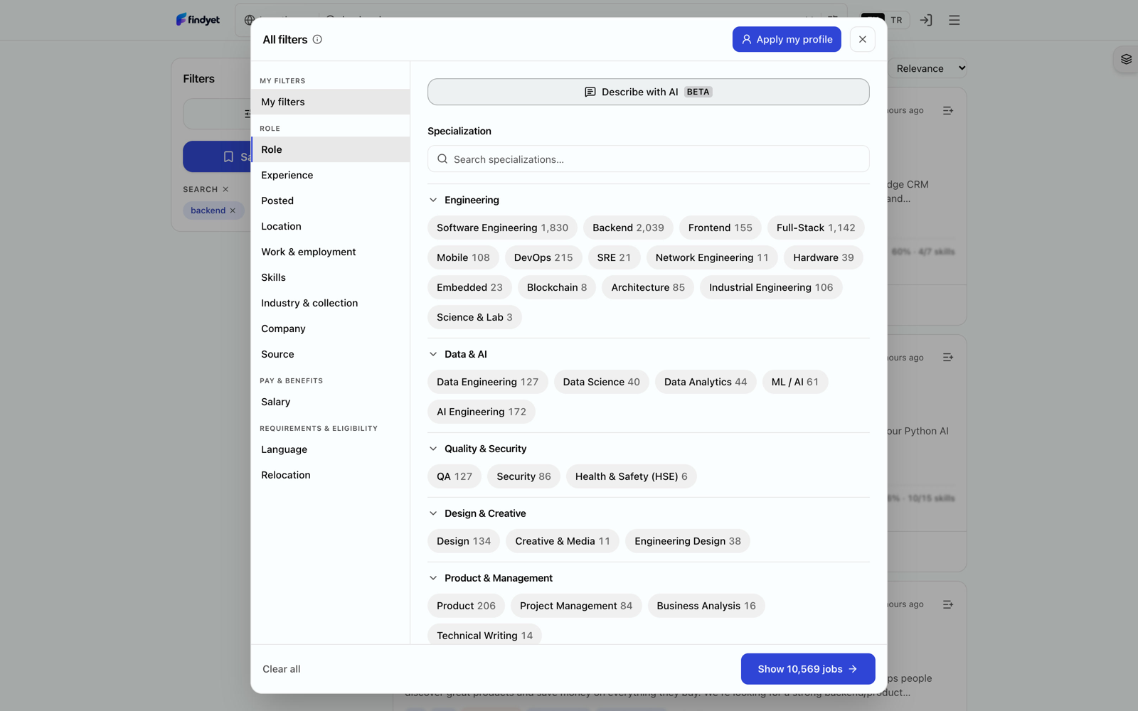Toggle the Backend 2,039 specialization chip
Image resolution: width=1138 pixels, height=711 pixels.
point(628,228)
